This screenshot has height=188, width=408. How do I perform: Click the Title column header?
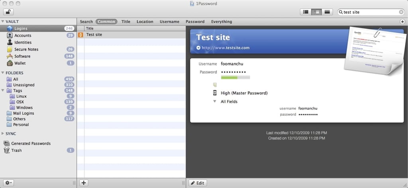[x=135, y=29]
